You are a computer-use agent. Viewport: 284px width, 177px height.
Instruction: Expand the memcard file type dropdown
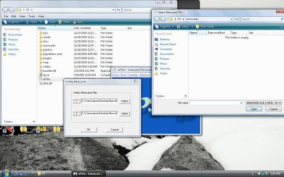[263, 103]
